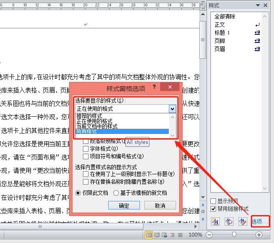Switch to Web Layout view

(x=164, y=235)
